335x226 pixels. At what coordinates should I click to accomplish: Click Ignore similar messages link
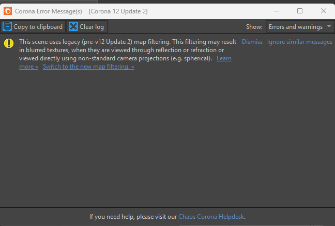[299, 42]
